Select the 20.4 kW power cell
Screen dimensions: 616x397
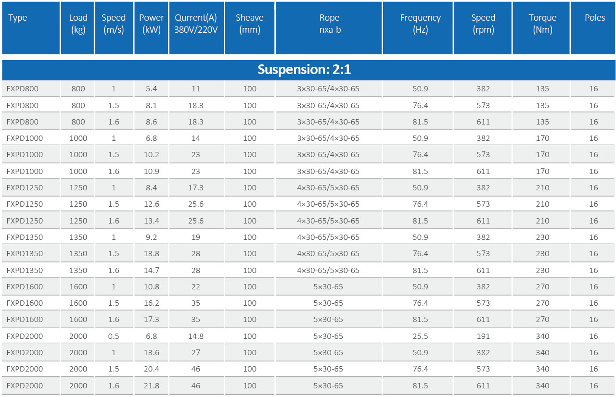[x=152, y=369]
